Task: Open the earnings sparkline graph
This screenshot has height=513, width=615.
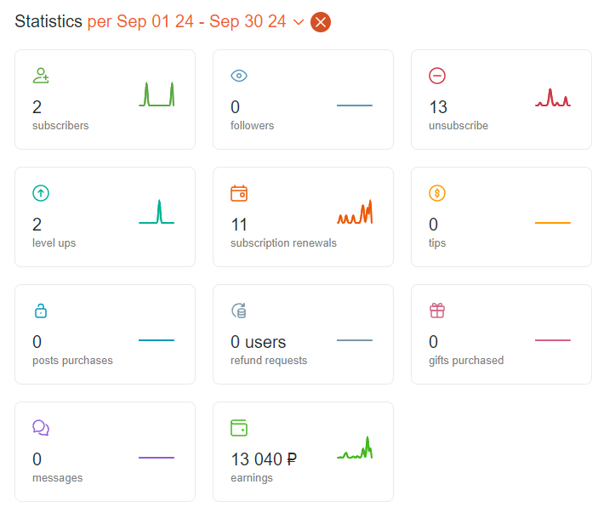Action: [x=355, y=447]
